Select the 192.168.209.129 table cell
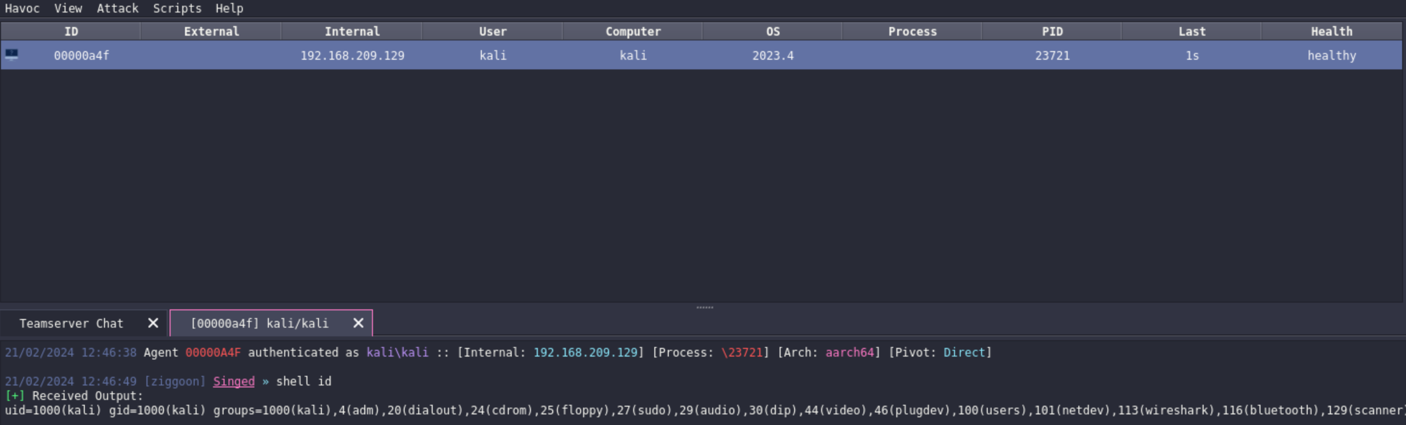This screenshot has height=425, width=1406. tap(352, 55)
